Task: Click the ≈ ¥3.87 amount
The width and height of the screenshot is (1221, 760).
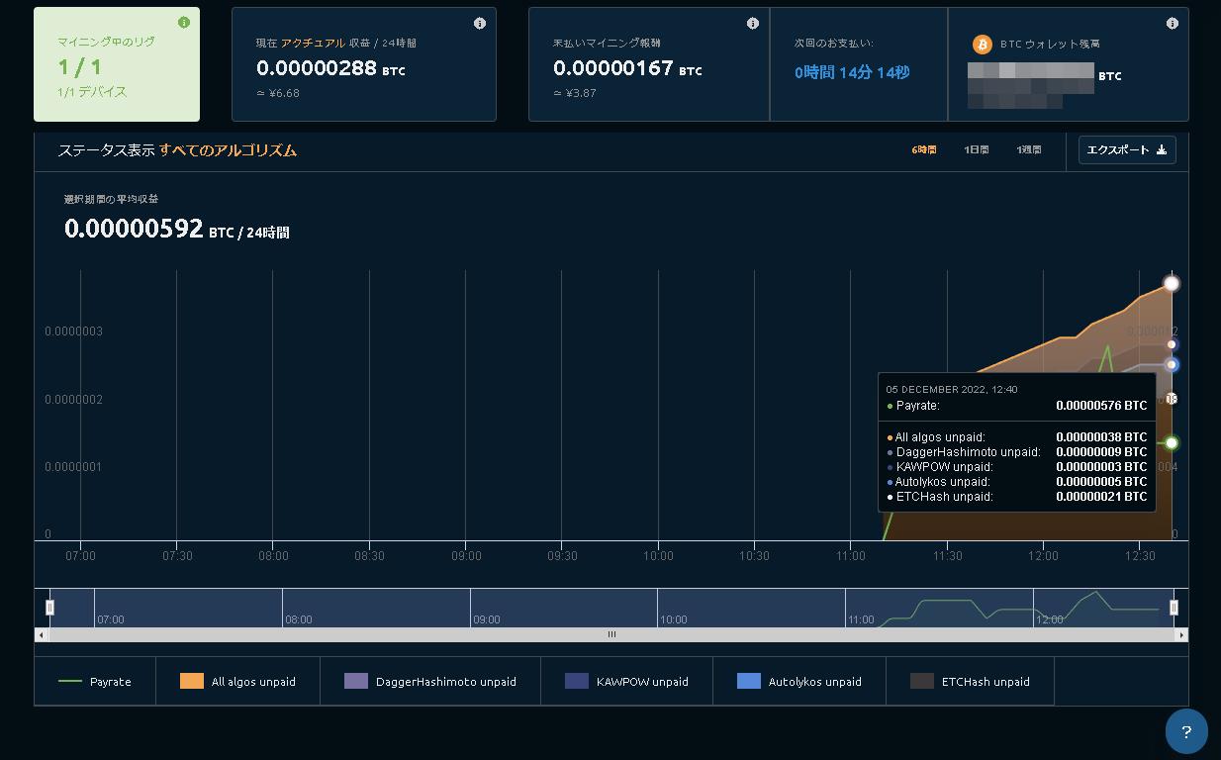Action: pyautogui.click(x=575, y=93)
